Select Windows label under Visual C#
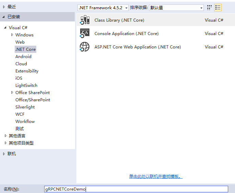 coord(24,35)
